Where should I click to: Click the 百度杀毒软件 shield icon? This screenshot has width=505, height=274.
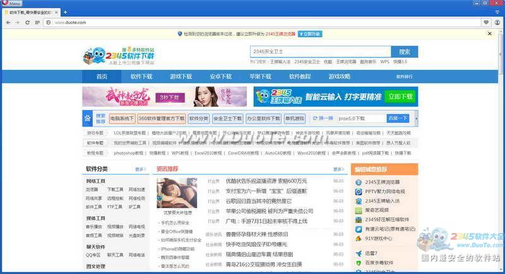tap(359, 263)
